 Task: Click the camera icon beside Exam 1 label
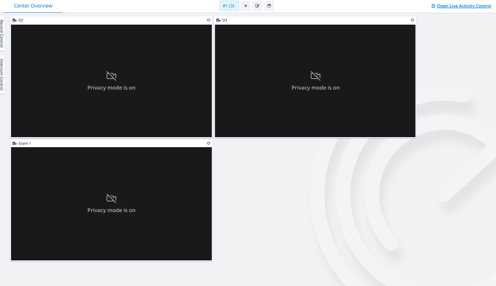coord(14,143)
